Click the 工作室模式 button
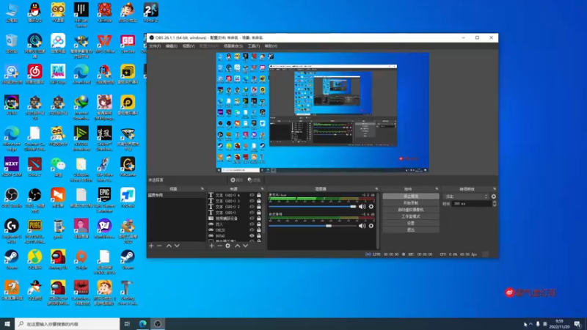 coord(411,216)
